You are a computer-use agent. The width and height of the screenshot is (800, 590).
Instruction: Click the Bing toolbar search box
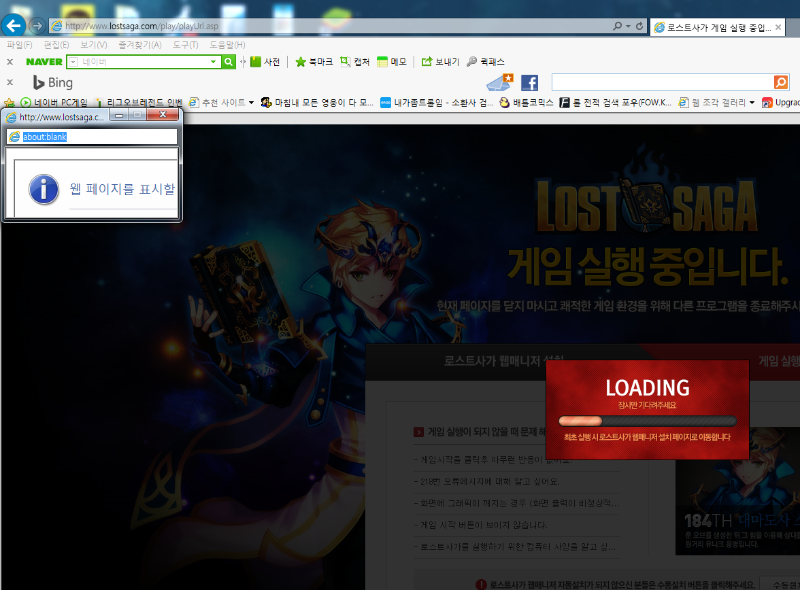coord(663,82)
